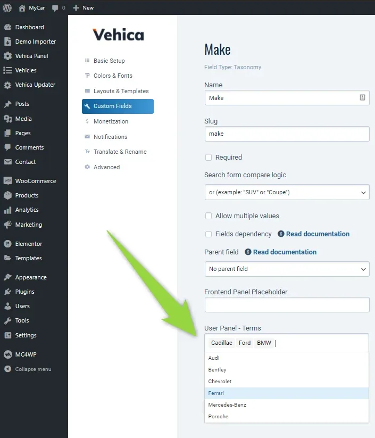The height and width of the screenshot is (438, 375).
Task: Click the plus New icon
Action: [76, 8]
